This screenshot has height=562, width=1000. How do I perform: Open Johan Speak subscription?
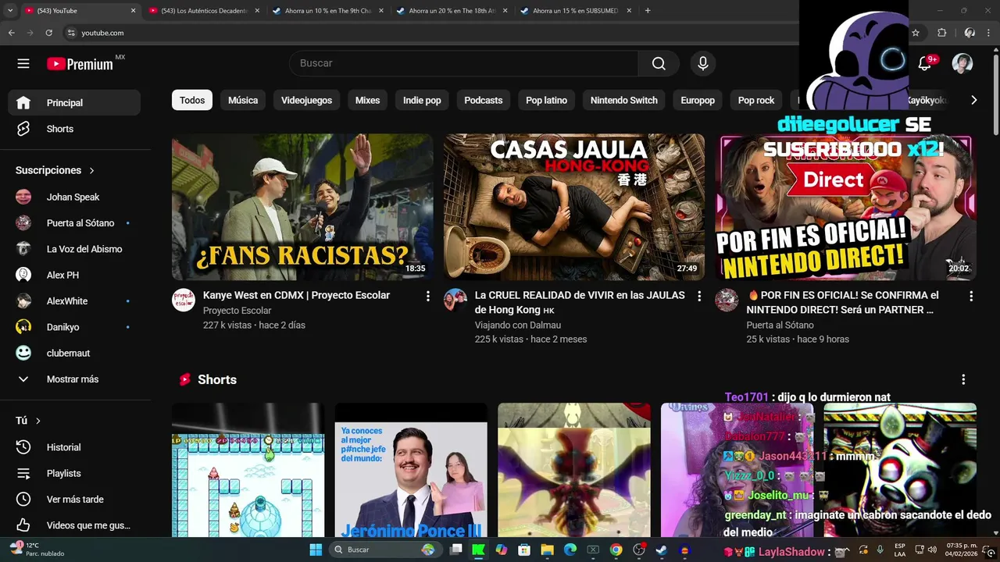[74, 197]
